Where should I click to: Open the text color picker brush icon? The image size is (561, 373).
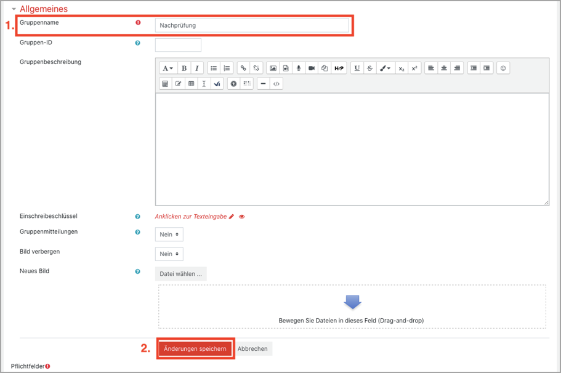[385, 68]
